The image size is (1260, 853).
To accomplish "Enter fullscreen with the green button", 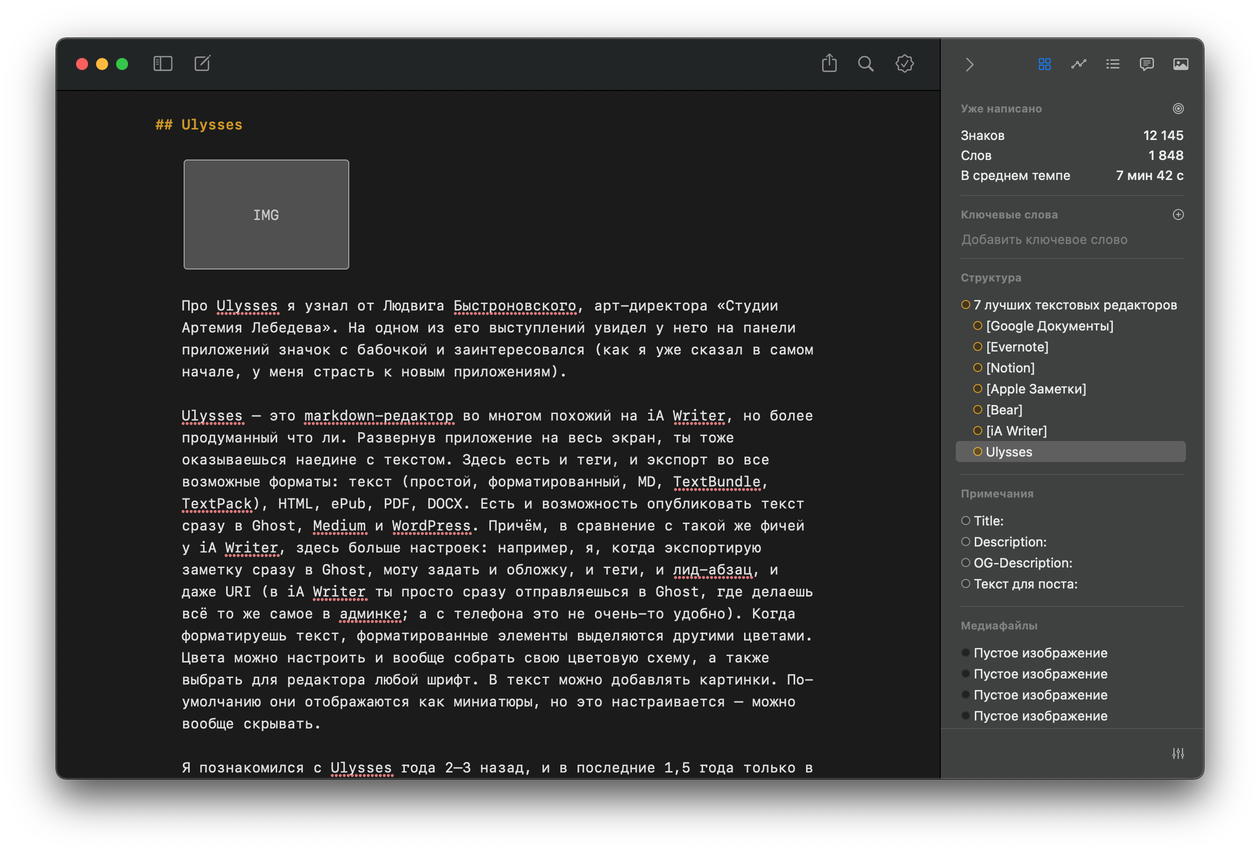I will click(x=122, y=64).
